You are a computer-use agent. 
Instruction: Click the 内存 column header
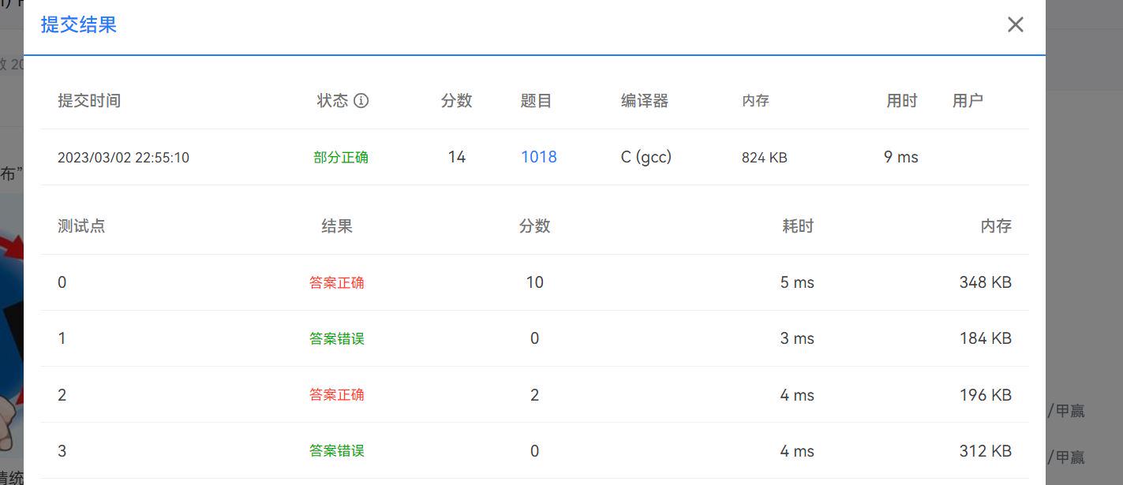pos(755,100)
